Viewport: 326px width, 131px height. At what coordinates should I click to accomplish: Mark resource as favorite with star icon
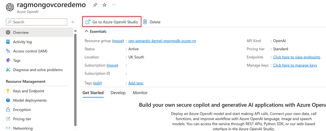click(104, 5)
